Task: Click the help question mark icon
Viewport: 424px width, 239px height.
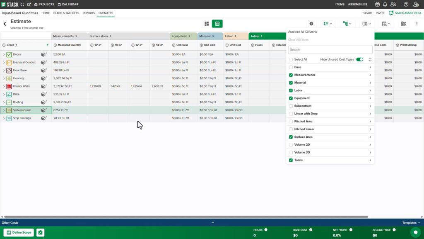Action: tap(406, 4)
